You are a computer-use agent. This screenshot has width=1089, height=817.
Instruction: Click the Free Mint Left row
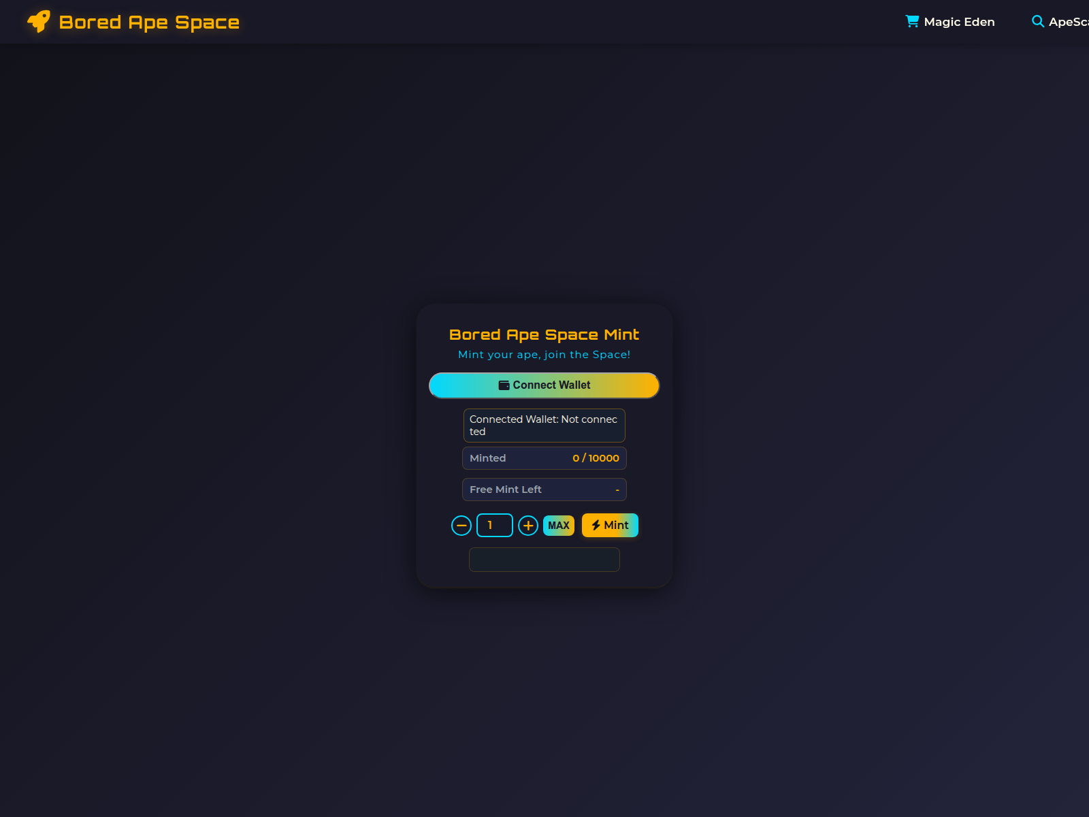[x=544, y=490]
